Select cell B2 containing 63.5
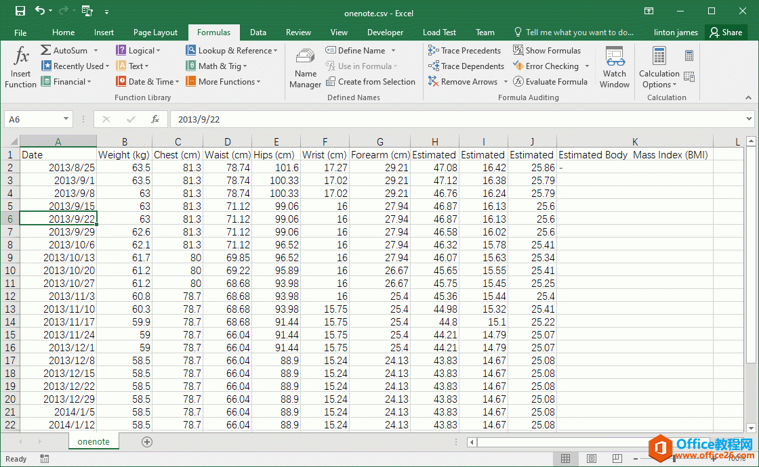Screen dimensions: 759x467 tap(125, 168)
